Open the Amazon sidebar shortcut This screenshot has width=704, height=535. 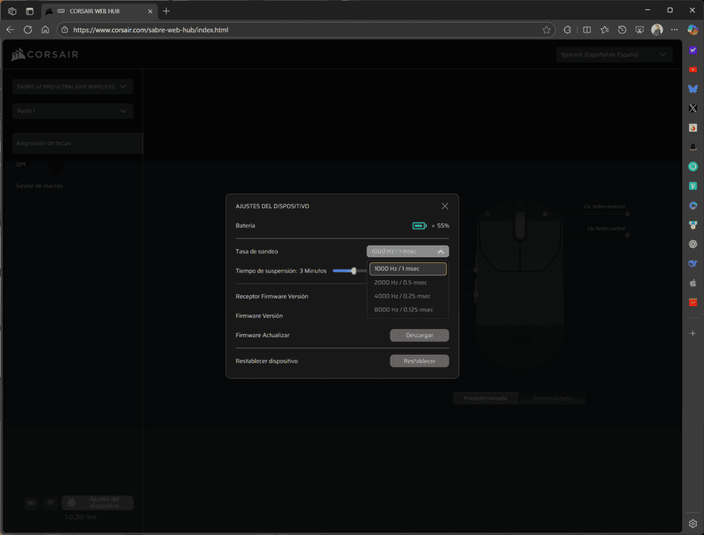pyautogui.click(x=693, y=147)
